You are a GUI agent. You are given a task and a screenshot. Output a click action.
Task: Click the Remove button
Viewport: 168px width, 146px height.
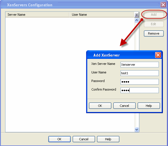pos(154,33)
